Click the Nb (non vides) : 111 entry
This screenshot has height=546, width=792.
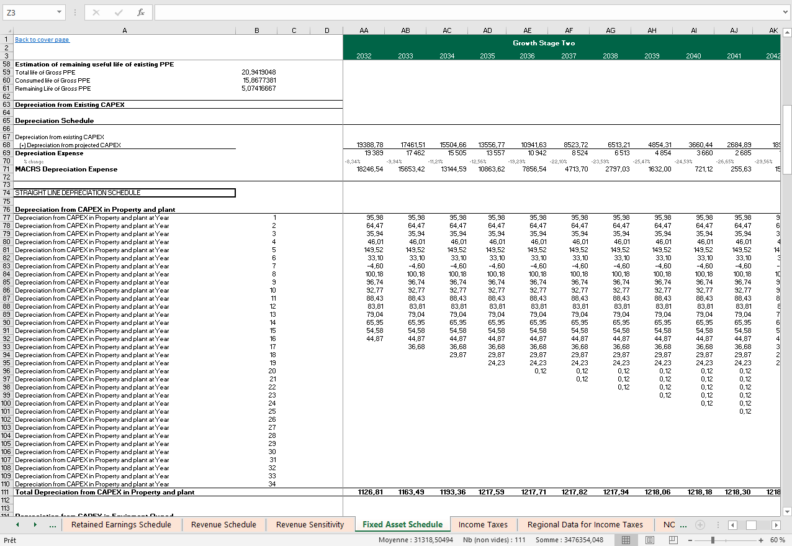495,540
